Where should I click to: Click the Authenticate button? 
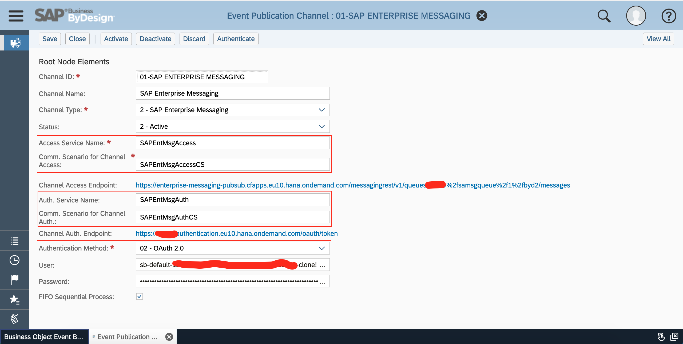[x=236, y=39]
